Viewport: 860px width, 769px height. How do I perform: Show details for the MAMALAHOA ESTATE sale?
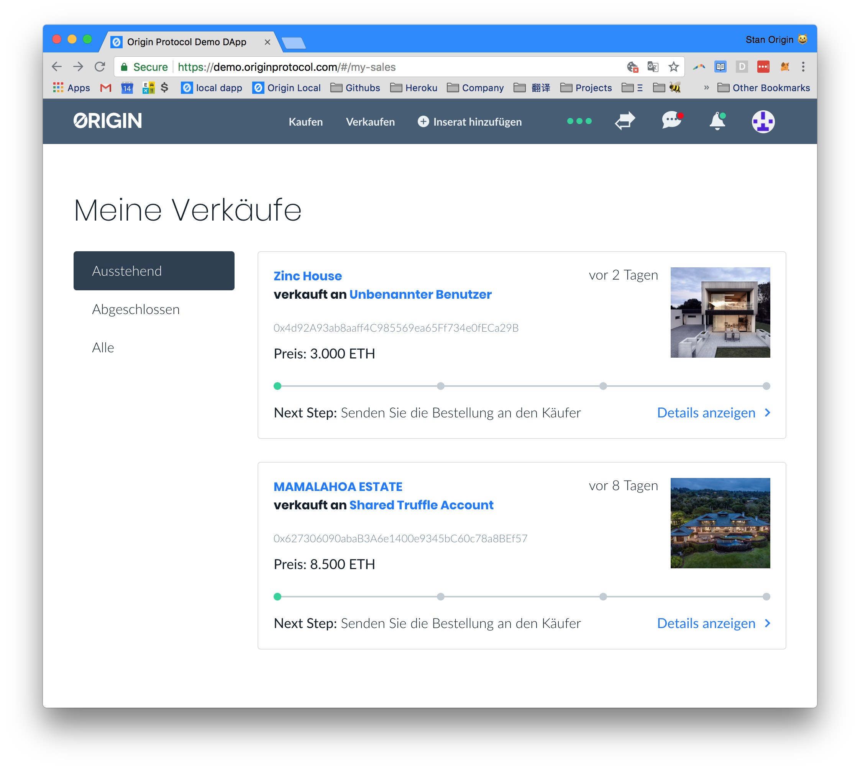[714, 623]
